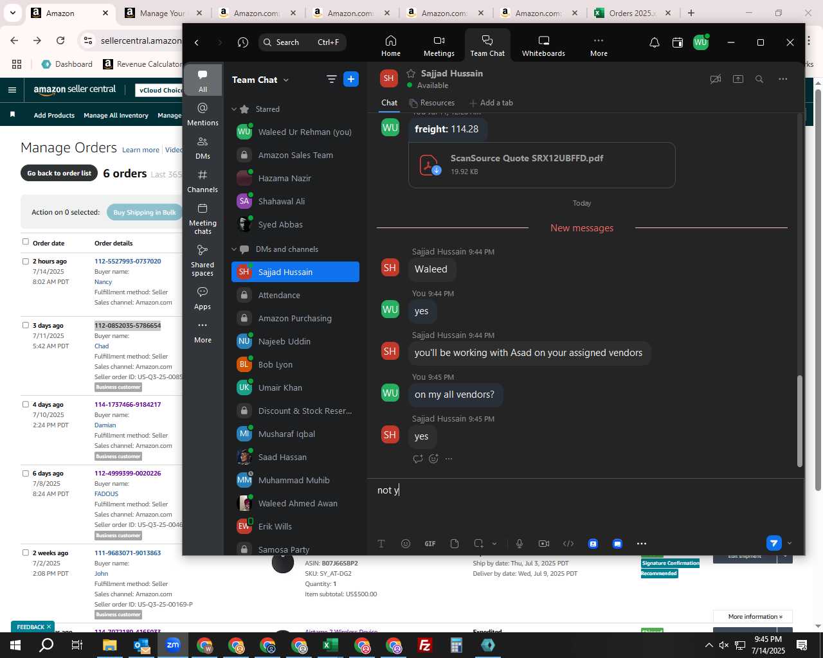This screenshot has width=823, height=658.
Task: Open more composer options ellipsis
Action: tap(642, 544)
